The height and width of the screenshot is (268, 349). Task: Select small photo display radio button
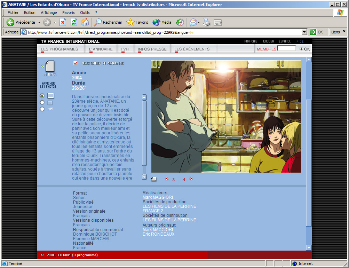tap(42, 102)
